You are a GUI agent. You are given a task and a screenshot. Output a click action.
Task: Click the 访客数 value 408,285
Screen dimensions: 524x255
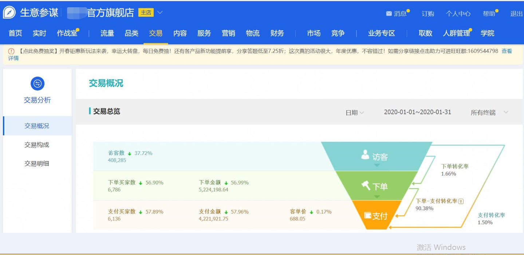coord(117,160)
